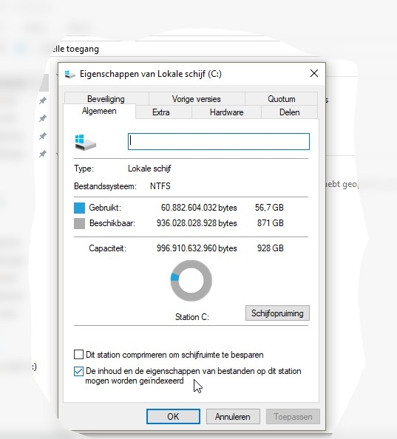397x439 pixels.
Task: Confirm with the OK button
Action: point(173,417)
